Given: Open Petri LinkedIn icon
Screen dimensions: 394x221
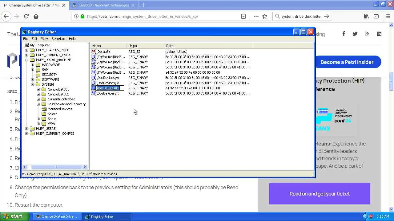Looking at the screenshot, I should [379, 34].
